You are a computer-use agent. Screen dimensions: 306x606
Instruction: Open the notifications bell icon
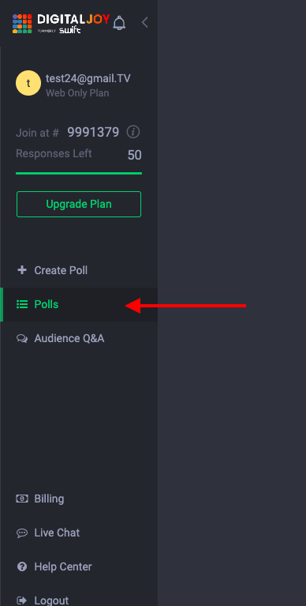tap(119, 23)
